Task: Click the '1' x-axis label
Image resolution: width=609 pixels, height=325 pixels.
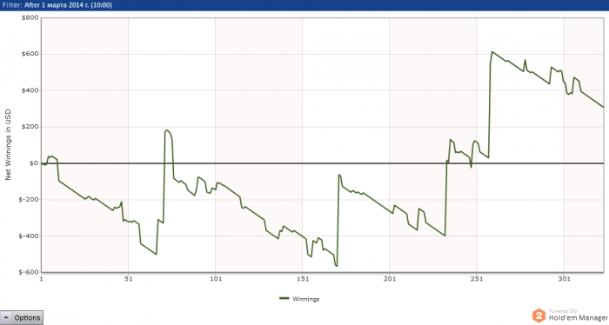Action: (x=41, y=279)
